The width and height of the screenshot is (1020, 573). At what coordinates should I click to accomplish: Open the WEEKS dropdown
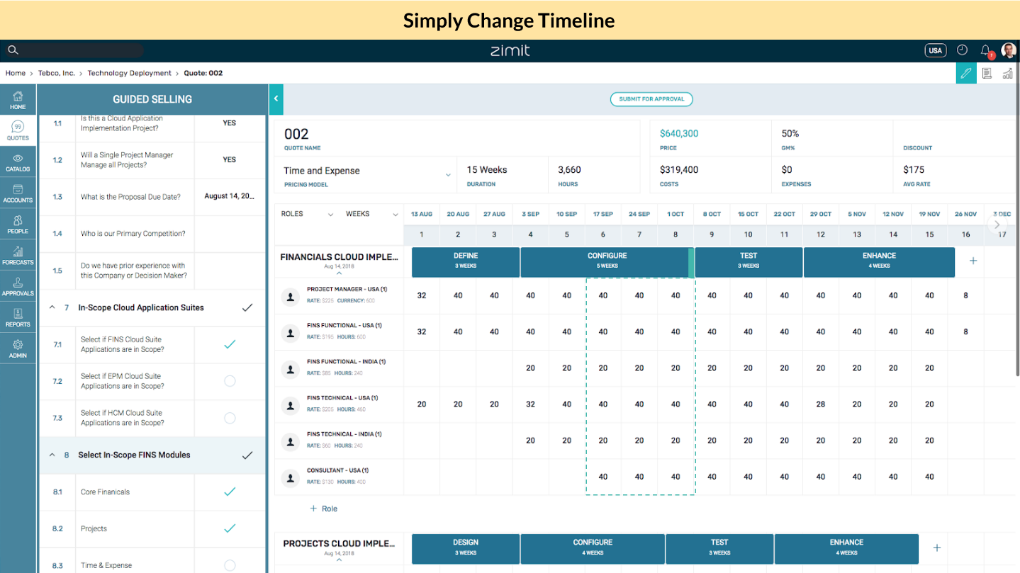click(x=370, y=214)
